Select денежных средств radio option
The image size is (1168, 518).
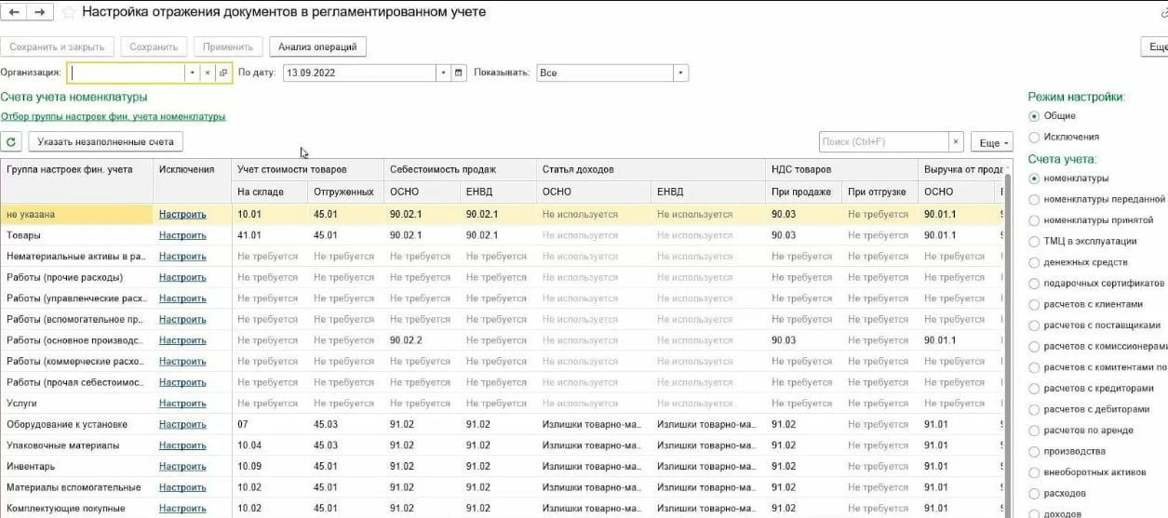[1034, 262]
